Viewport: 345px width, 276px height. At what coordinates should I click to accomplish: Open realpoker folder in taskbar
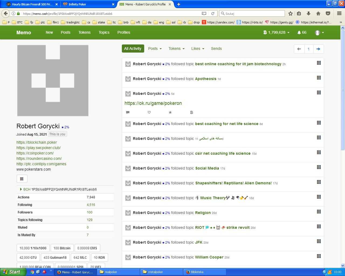tap(119, 272)
